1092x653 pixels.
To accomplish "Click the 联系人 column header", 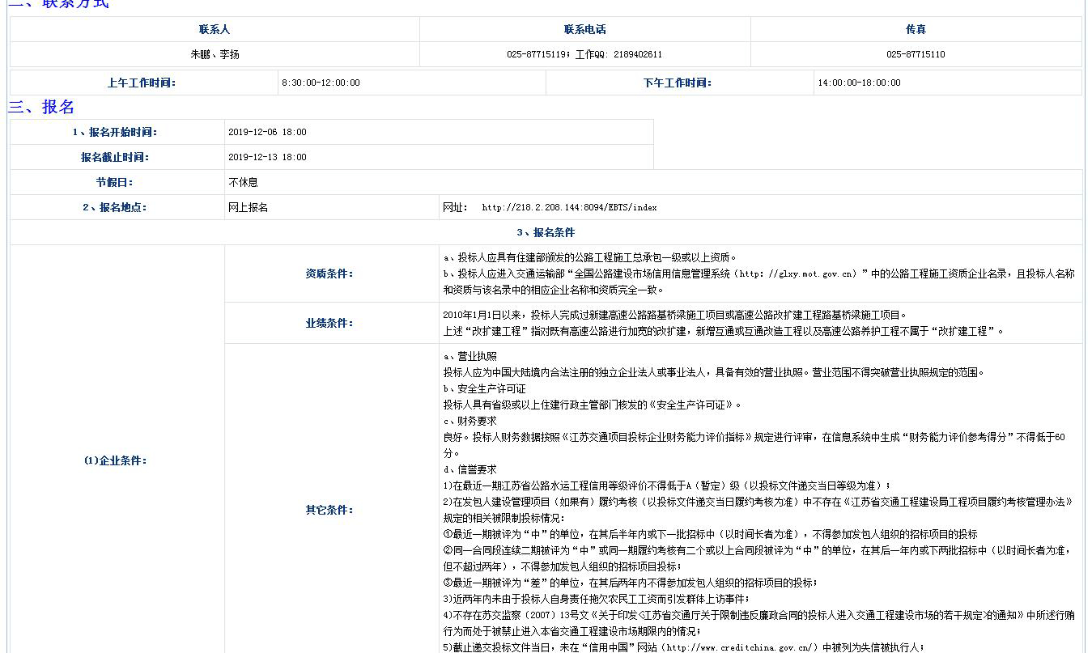I will 215,29.
